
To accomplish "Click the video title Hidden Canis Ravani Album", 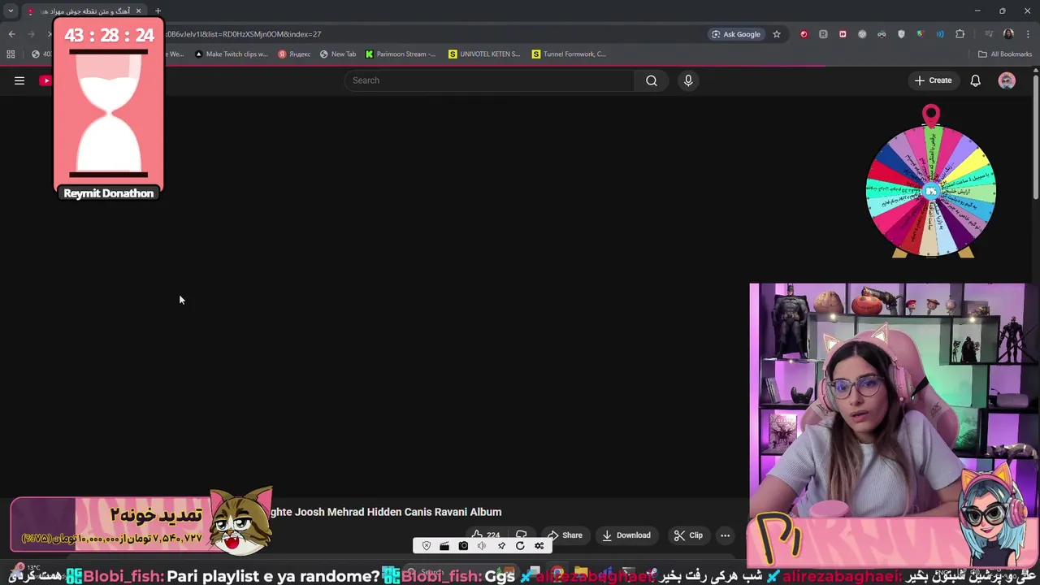I will pos(386,512).
